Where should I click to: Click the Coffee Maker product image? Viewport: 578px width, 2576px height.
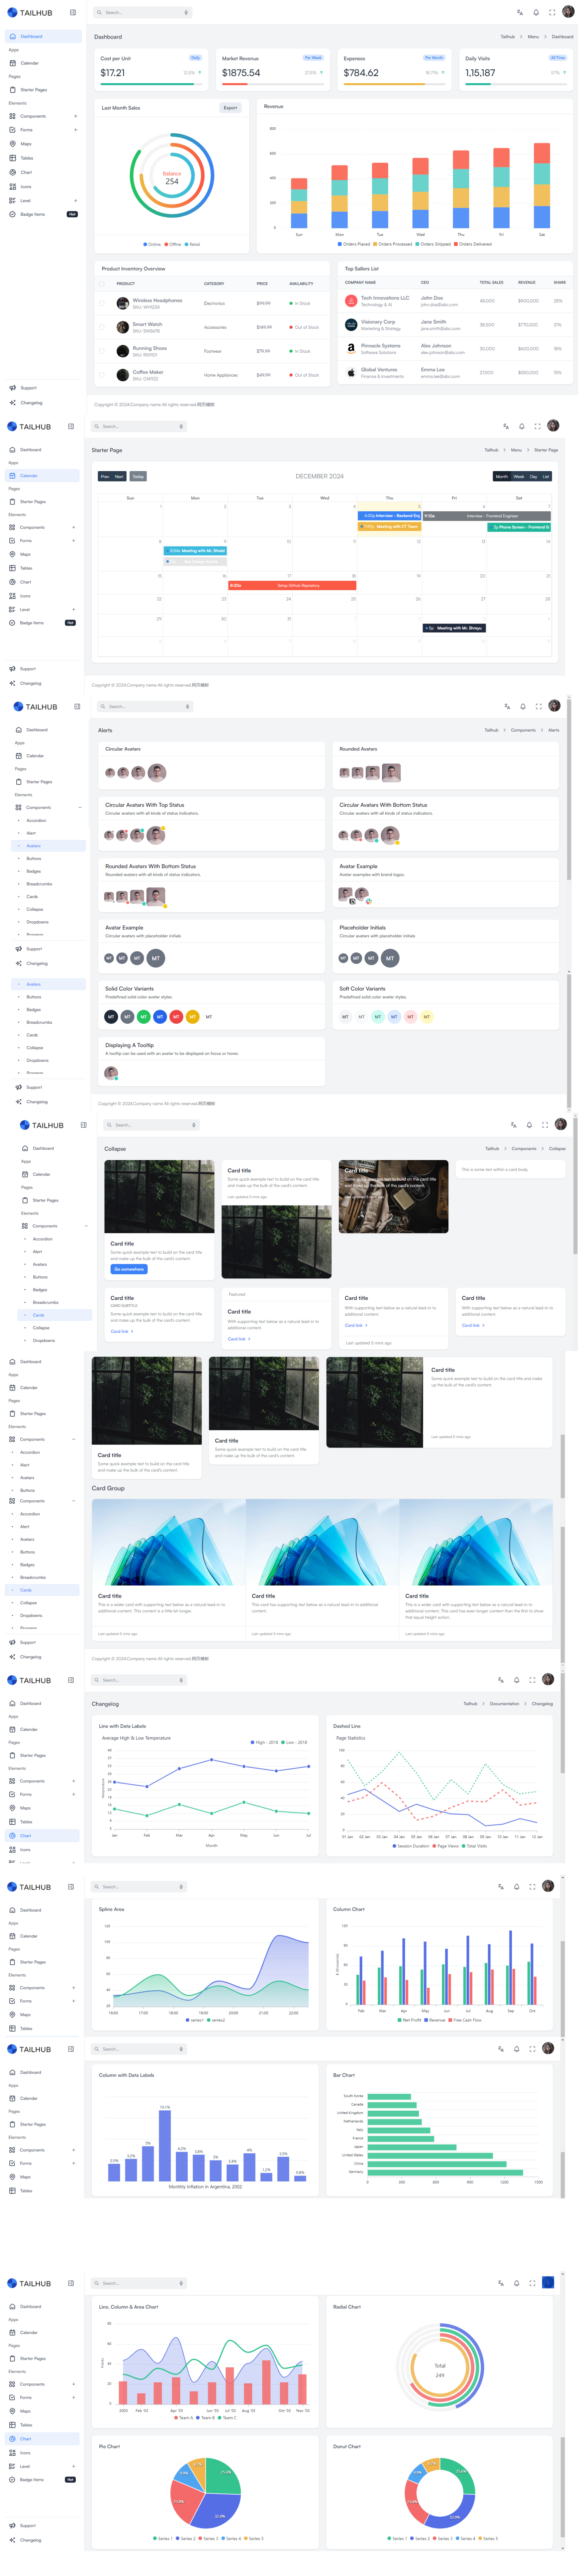tap(123, 375)
